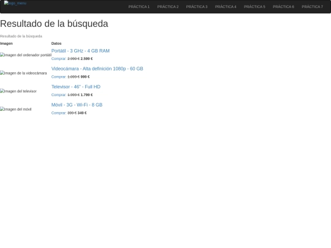Screen dimensions: 331x248
Task: Click the broken ordenador portátil image
Action: 26,55
